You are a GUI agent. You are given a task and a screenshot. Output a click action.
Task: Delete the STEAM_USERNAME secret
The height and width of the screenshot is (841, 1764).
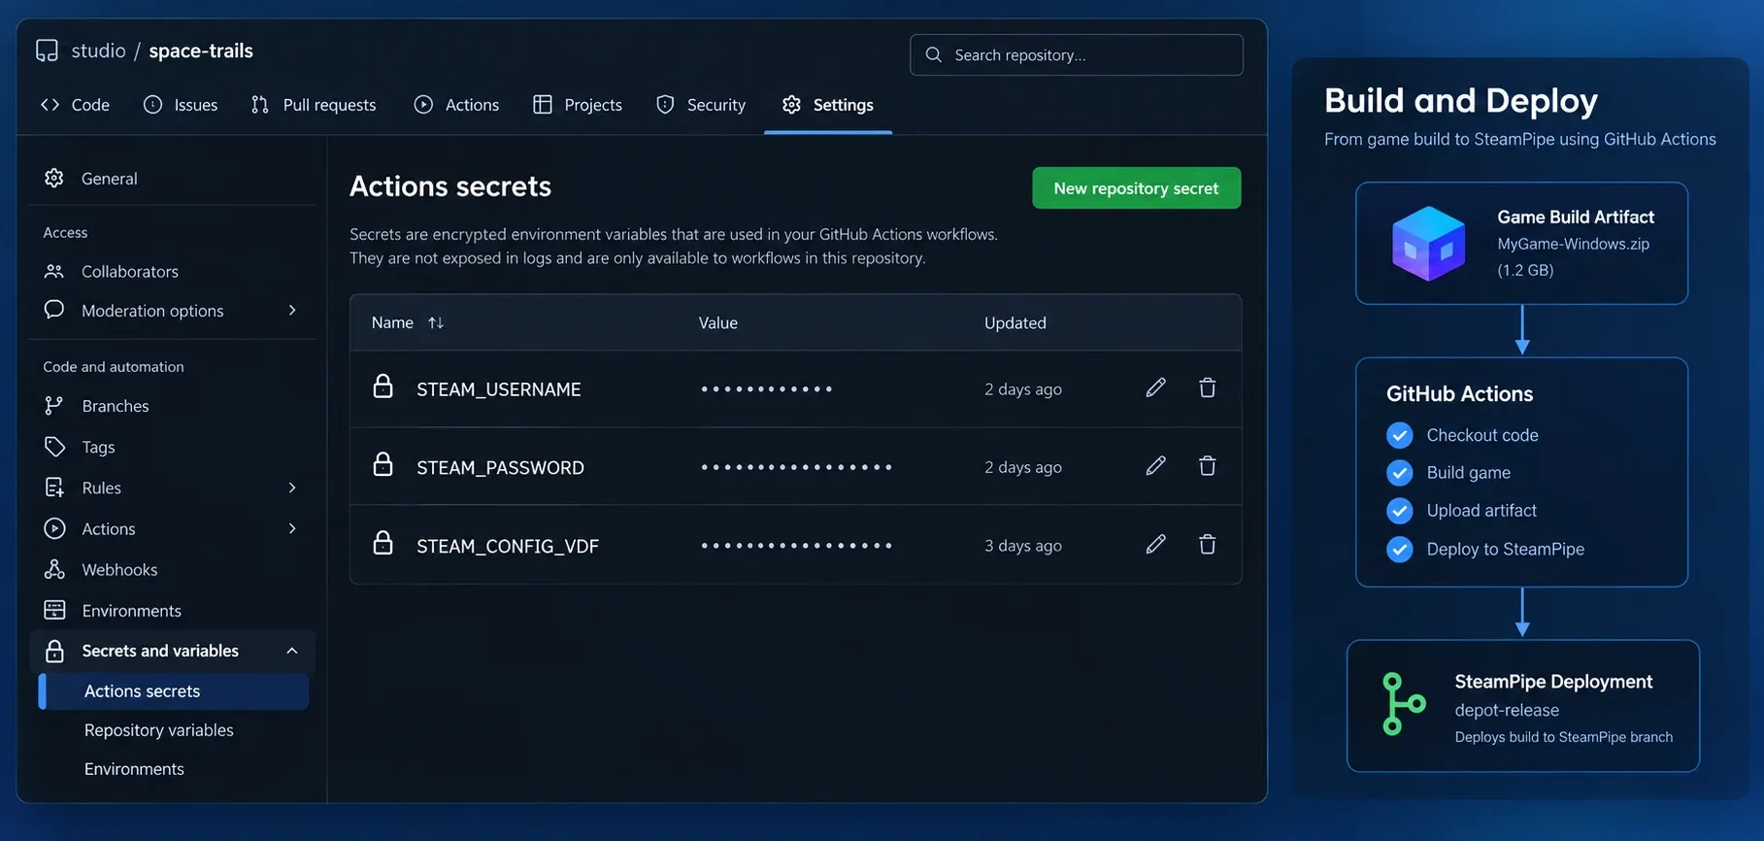(1207, 387)
